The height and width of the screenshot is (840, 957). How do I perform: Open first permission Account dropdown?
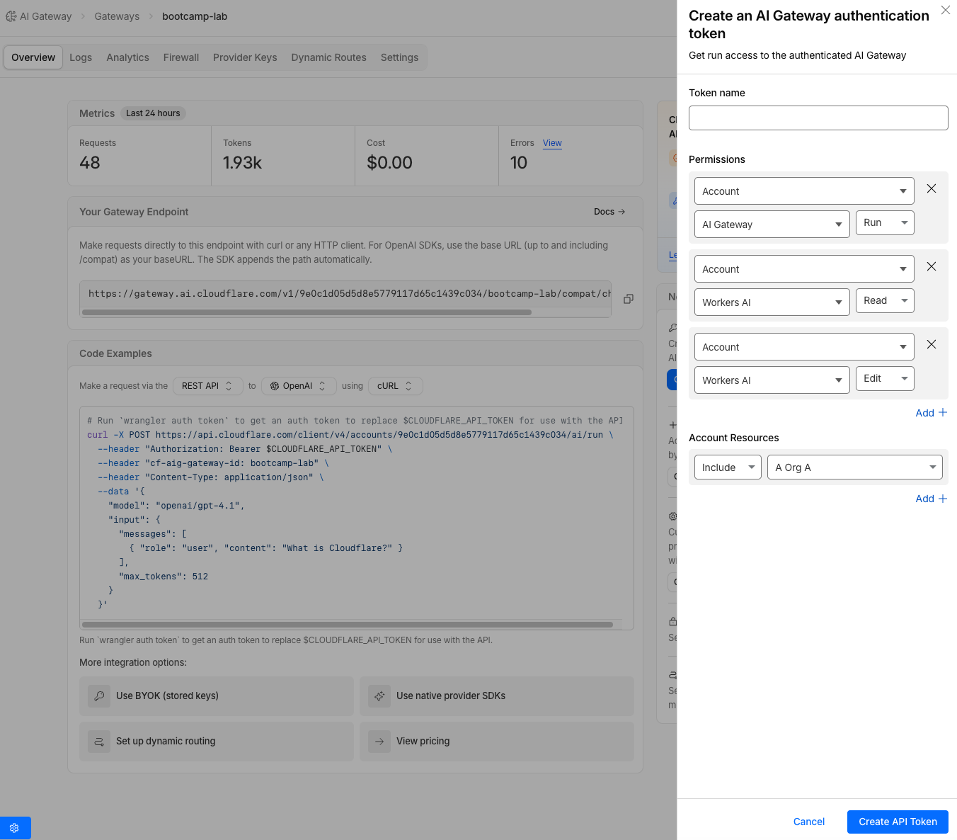(804, 191)
